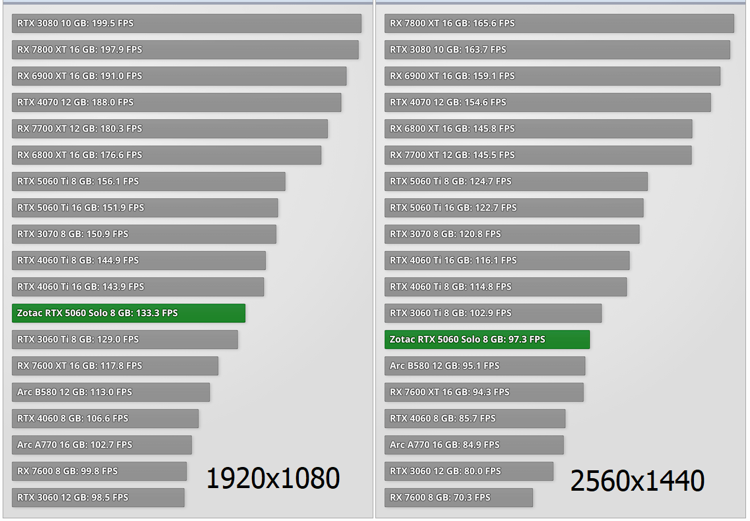750x521 pixels.
Task: Select RX 7600 8 GB 99.8 FPS bar
Action: coord(99,471)
